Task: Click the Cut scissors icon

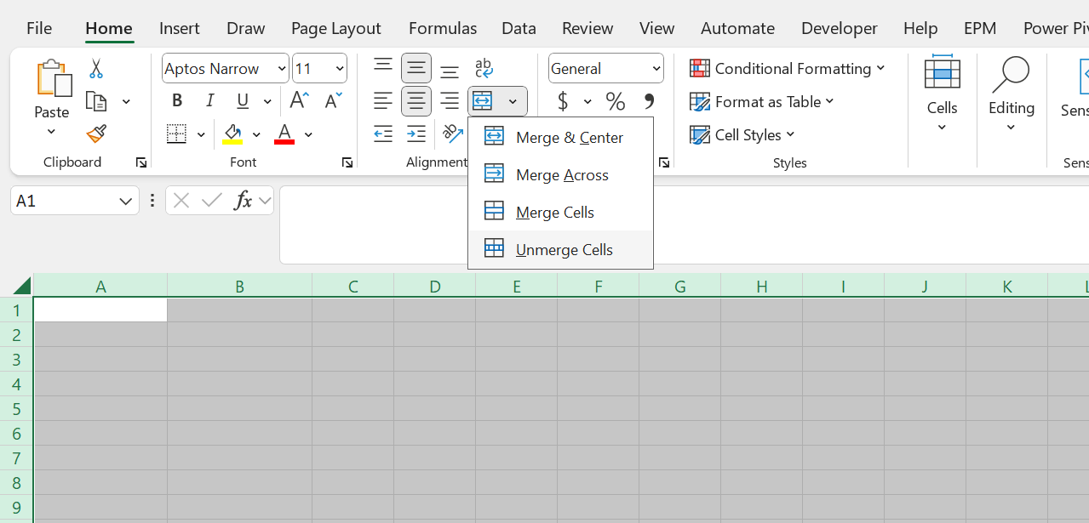Action: [x=96, y=69]
